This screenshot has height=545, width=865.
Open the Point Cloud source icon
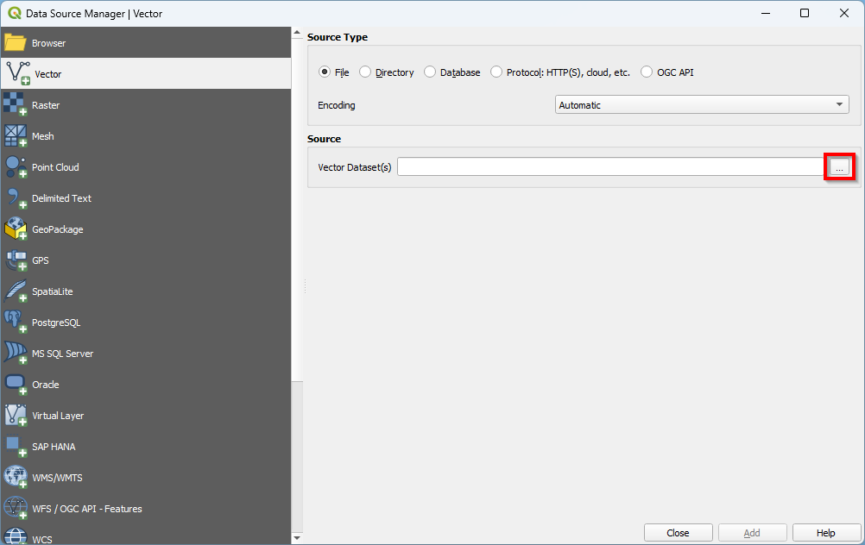point(16,167)
